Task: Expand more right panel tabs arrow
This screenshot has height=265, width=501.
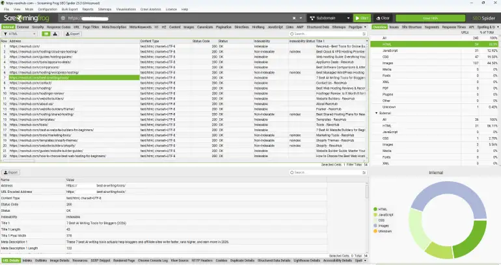Action: pos(498,27)
